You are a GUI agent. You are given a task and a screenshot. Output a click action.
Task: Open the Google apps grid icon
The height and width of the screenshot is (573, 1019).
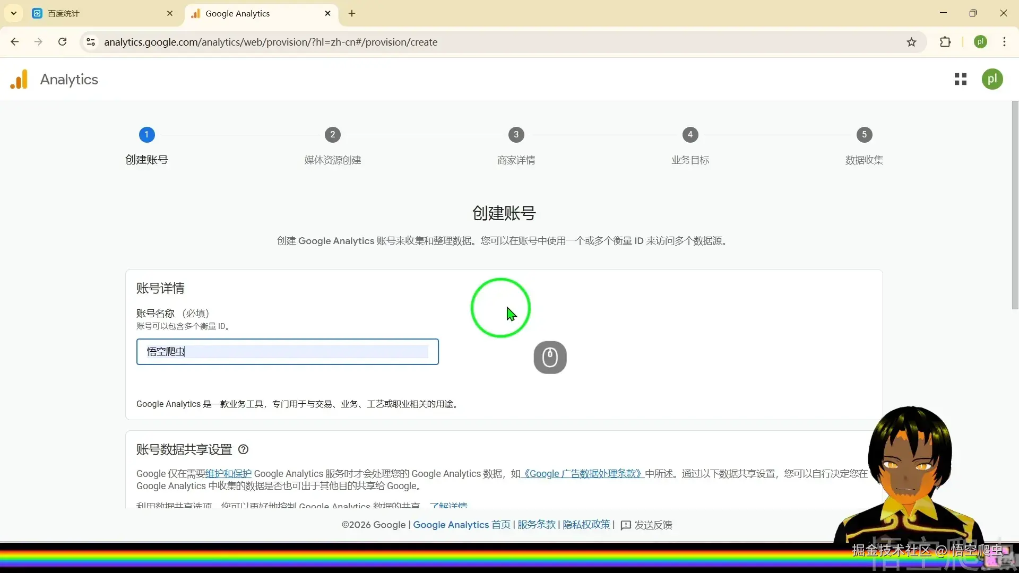[960, 80]
